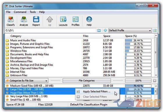Open the Categorize By File Size dropdown
The image size is (163, 112).
pyautogui.click(x=26, y=80)
